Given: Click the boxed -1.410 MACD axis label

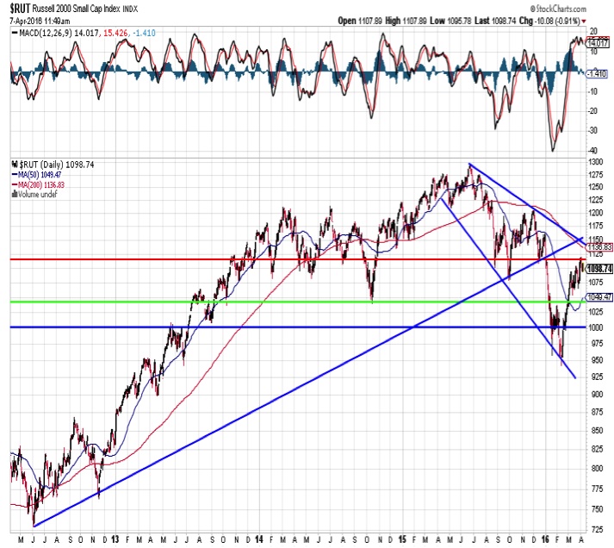Looking at the screenshot, I should [x=597, y=73].
